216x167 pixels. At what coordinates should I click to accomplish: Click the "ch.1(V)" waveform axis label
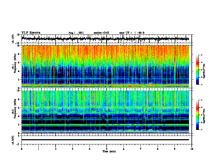(x=13, y=39)
